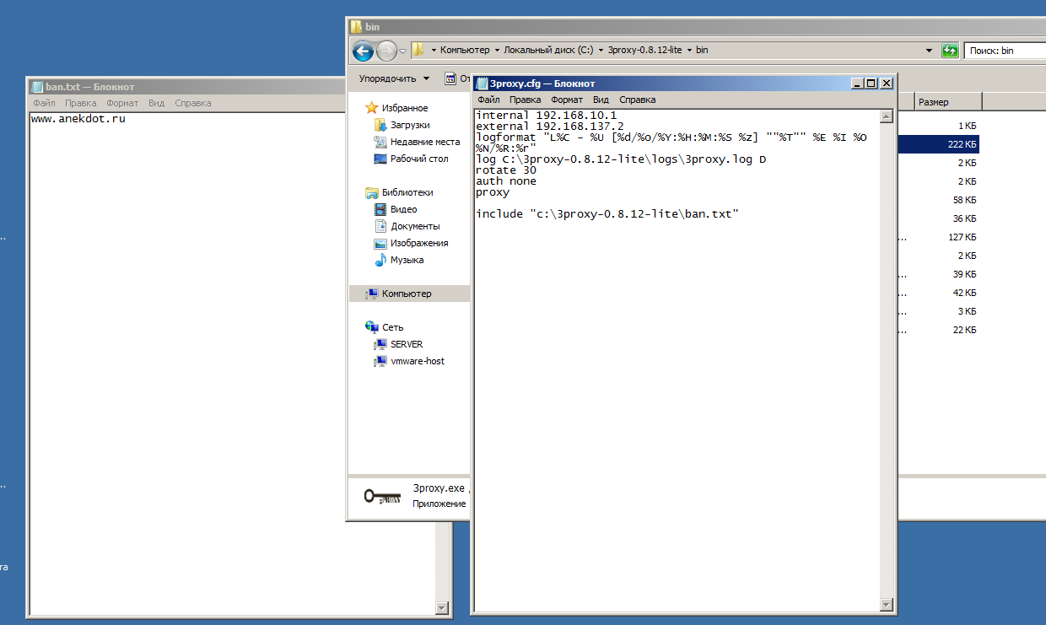Click 'bin' breadcrumb segment

(702, 51)
